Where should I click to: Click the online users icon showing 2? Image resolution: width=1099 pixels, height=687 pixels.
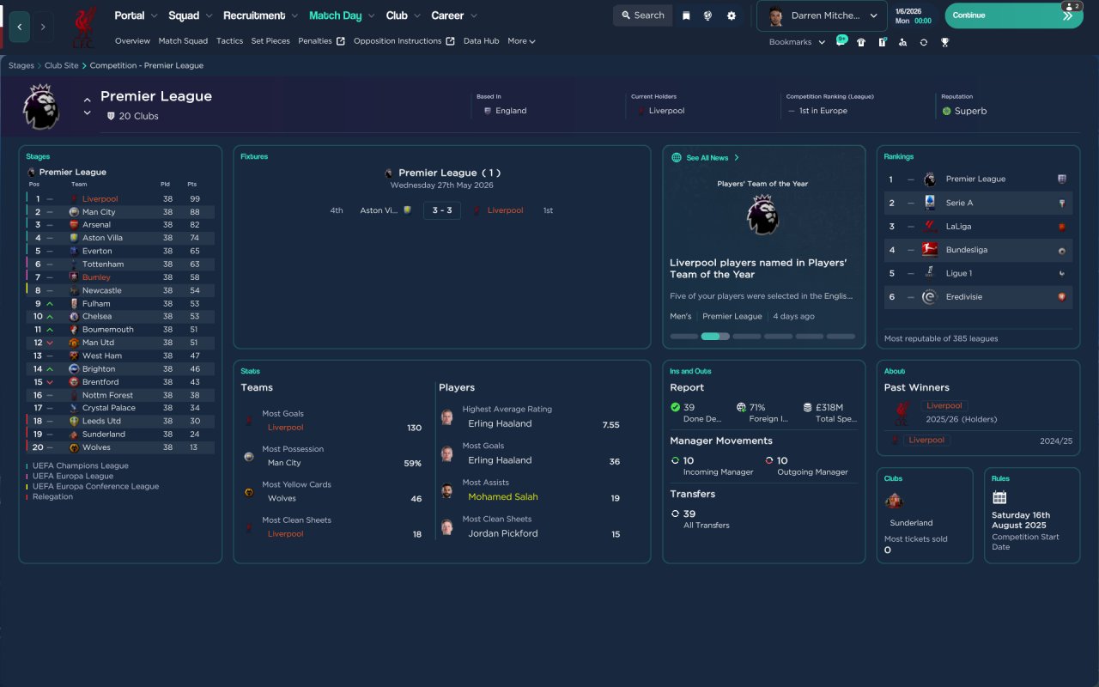coord(1072,6)
